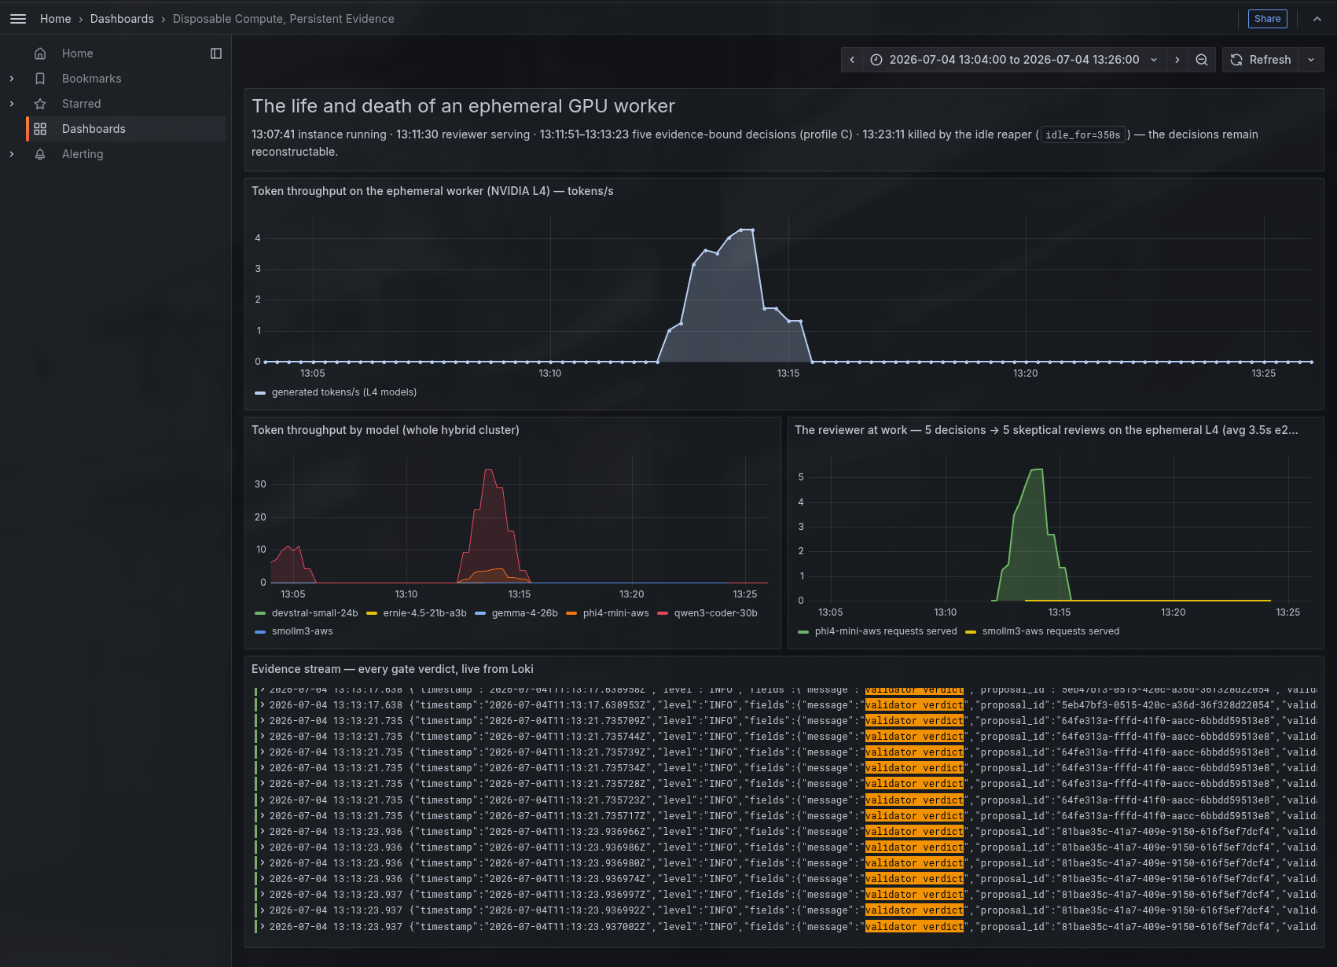Screen dimensions: 1337x967
Task: Open the hamburger main menu
Action: click(18, 19)
